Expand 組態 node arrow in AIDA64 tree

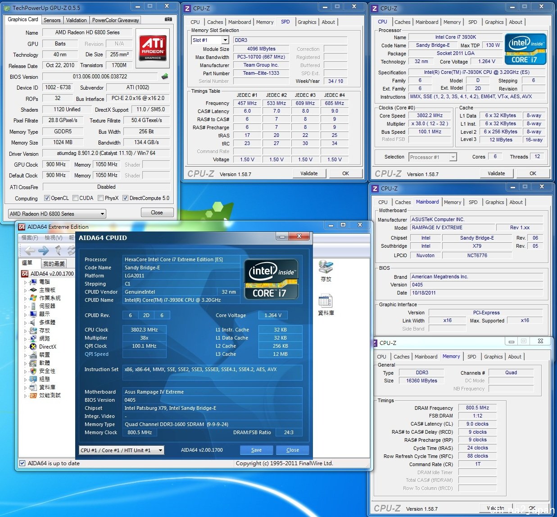(25, 380)
